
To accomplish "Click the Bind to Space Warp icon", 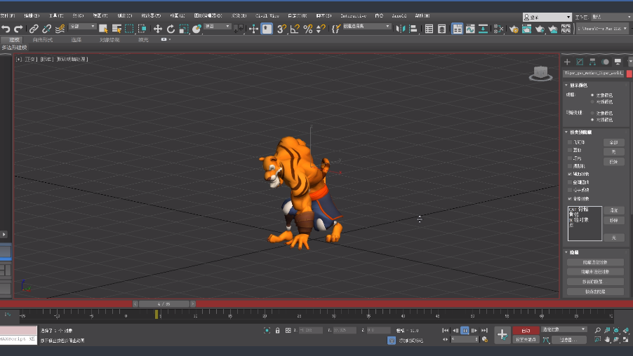I will point(60,29).
